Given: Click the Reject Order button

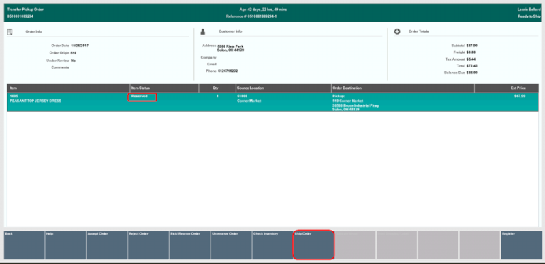Looking at the screenshot, I should pyautogui.click(x=148, y=245).
